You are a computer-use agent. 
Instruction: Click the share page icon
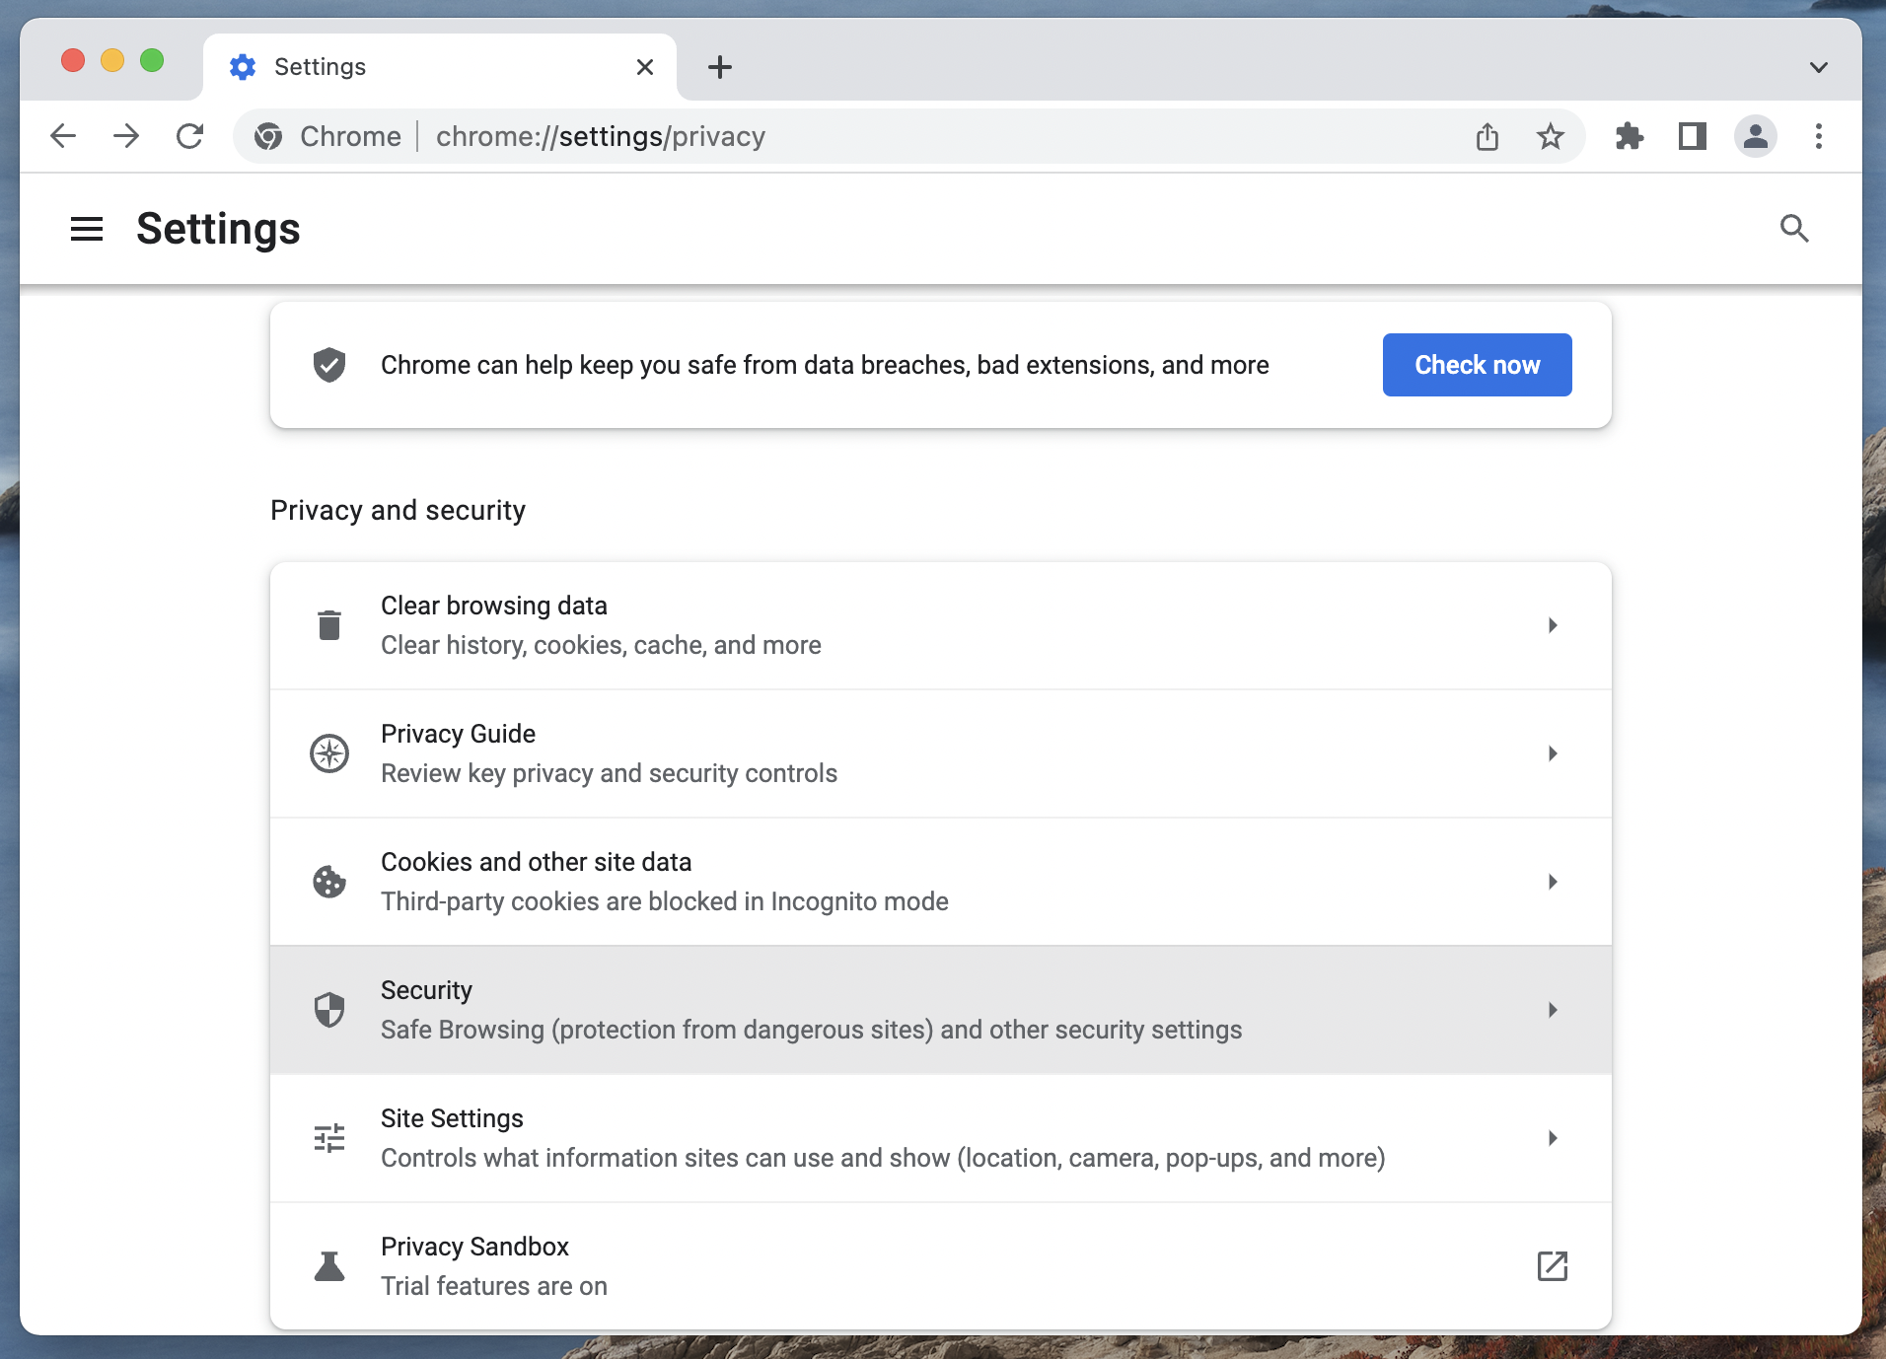(x=1487, y=136)
